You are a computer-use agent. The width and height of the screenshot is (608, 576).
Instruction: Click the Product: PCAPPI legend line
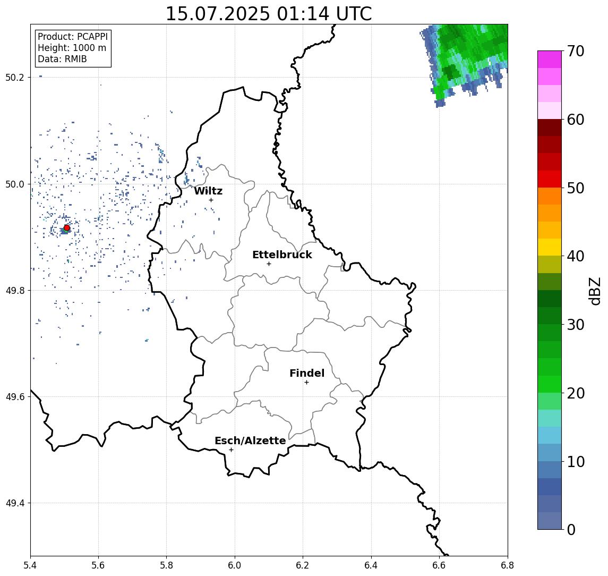tap(73, 37)
